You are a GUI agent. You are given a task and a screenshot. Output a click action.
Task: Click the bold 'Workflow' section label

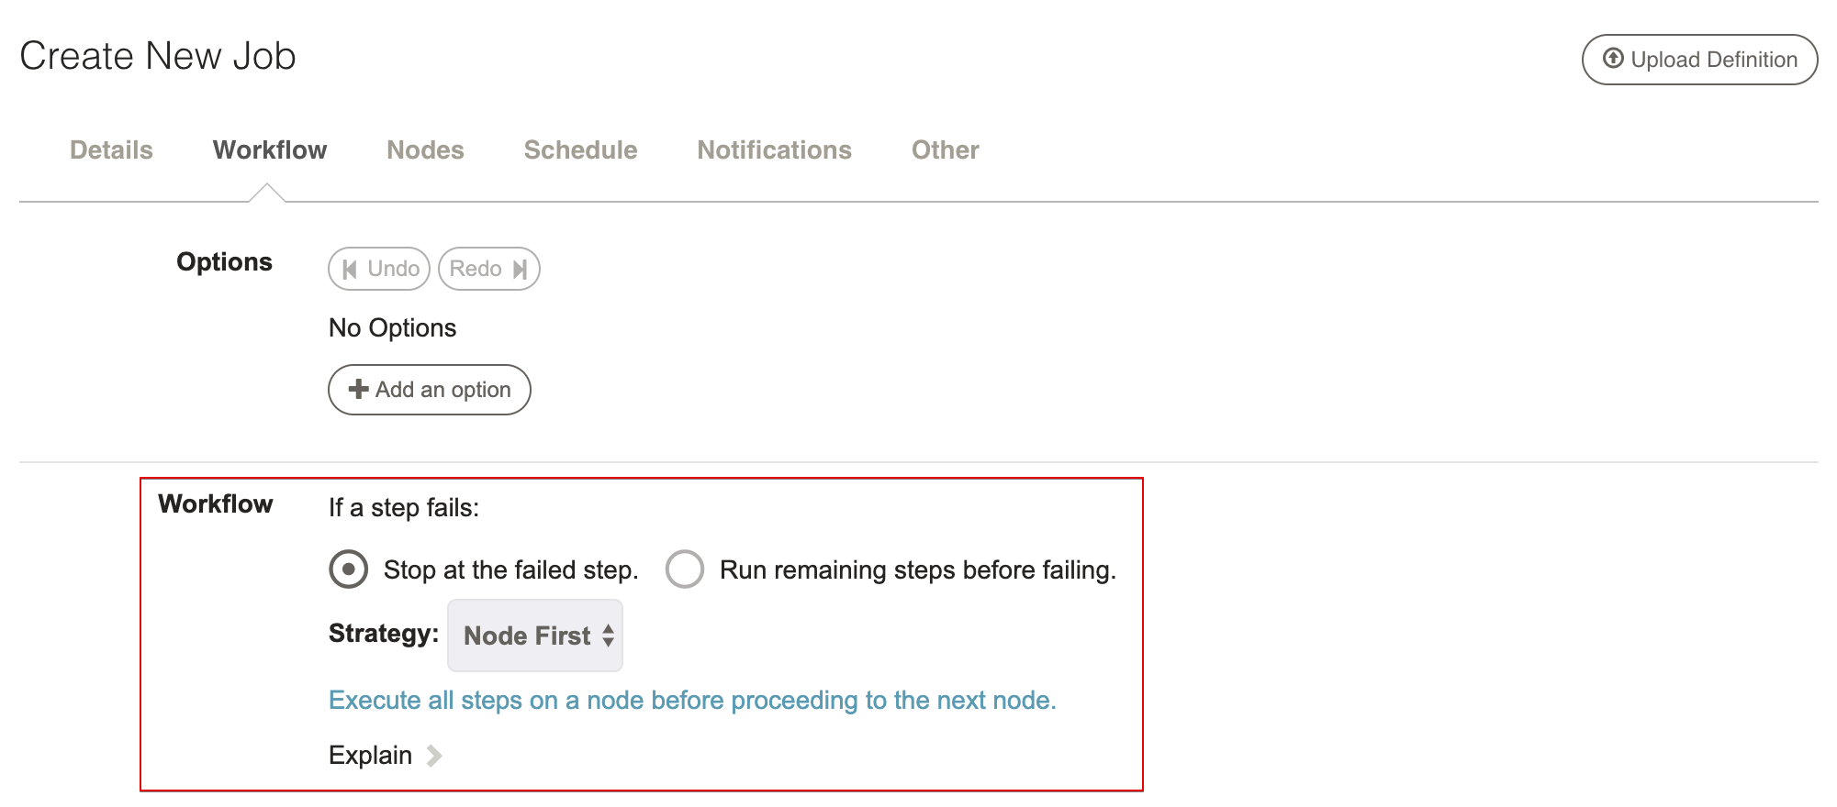(216, 503)
